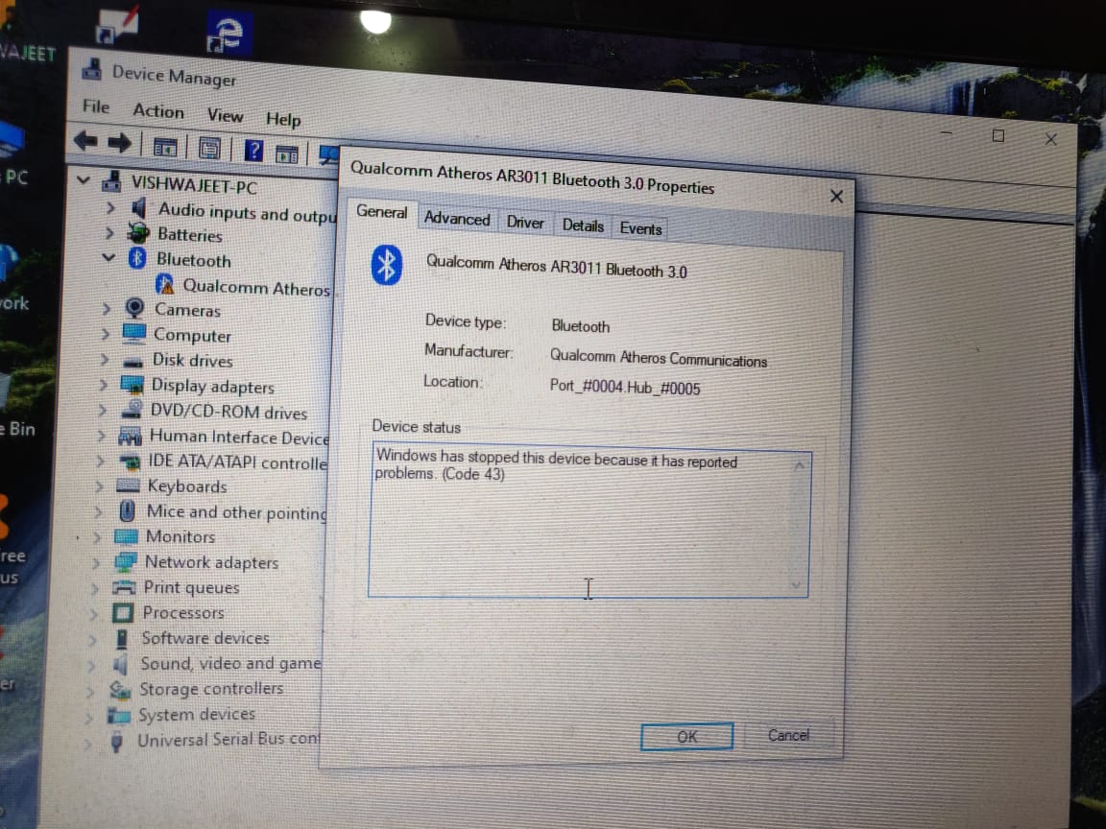Viewport: 1106px width, 829px height.
Task: Click the large Bluetooth logo in Properties dialog
Action: tap(387, 265)
